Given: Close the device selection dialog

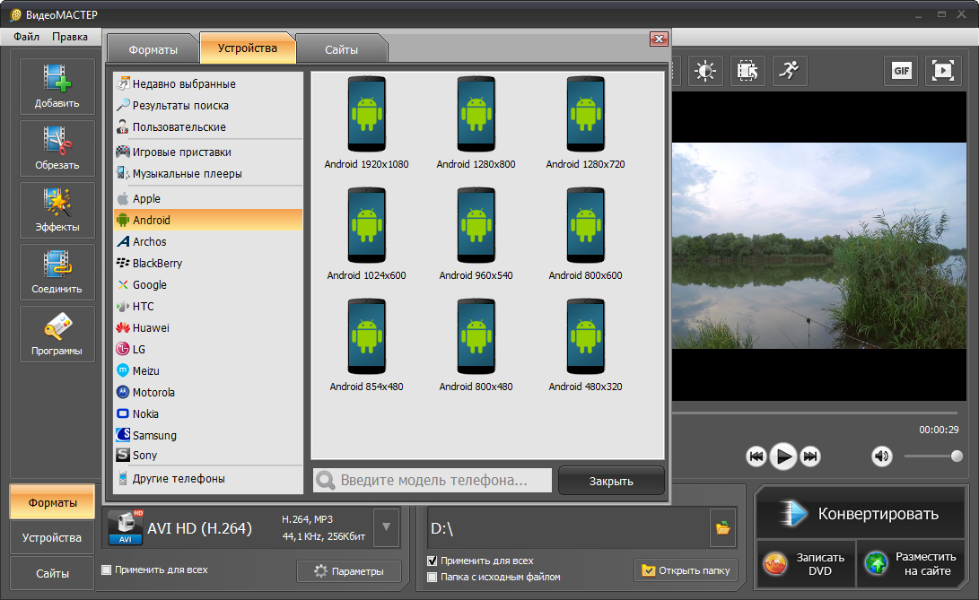Looking at the screenshot, I should [x=659, y=39].
